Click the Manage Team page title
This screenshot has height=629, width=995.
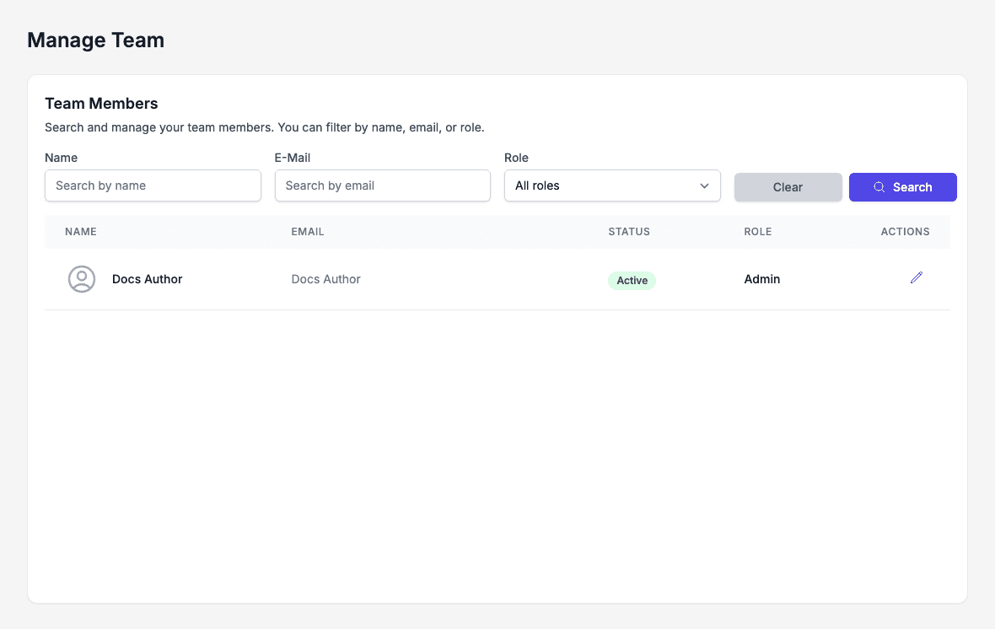(96, 40)
